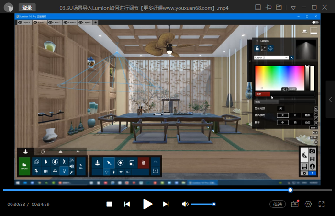Image resolution: width=335 pixels, height=216 pixels.
Task: Activate the arrow select object tool
Action: pos(109,163)
